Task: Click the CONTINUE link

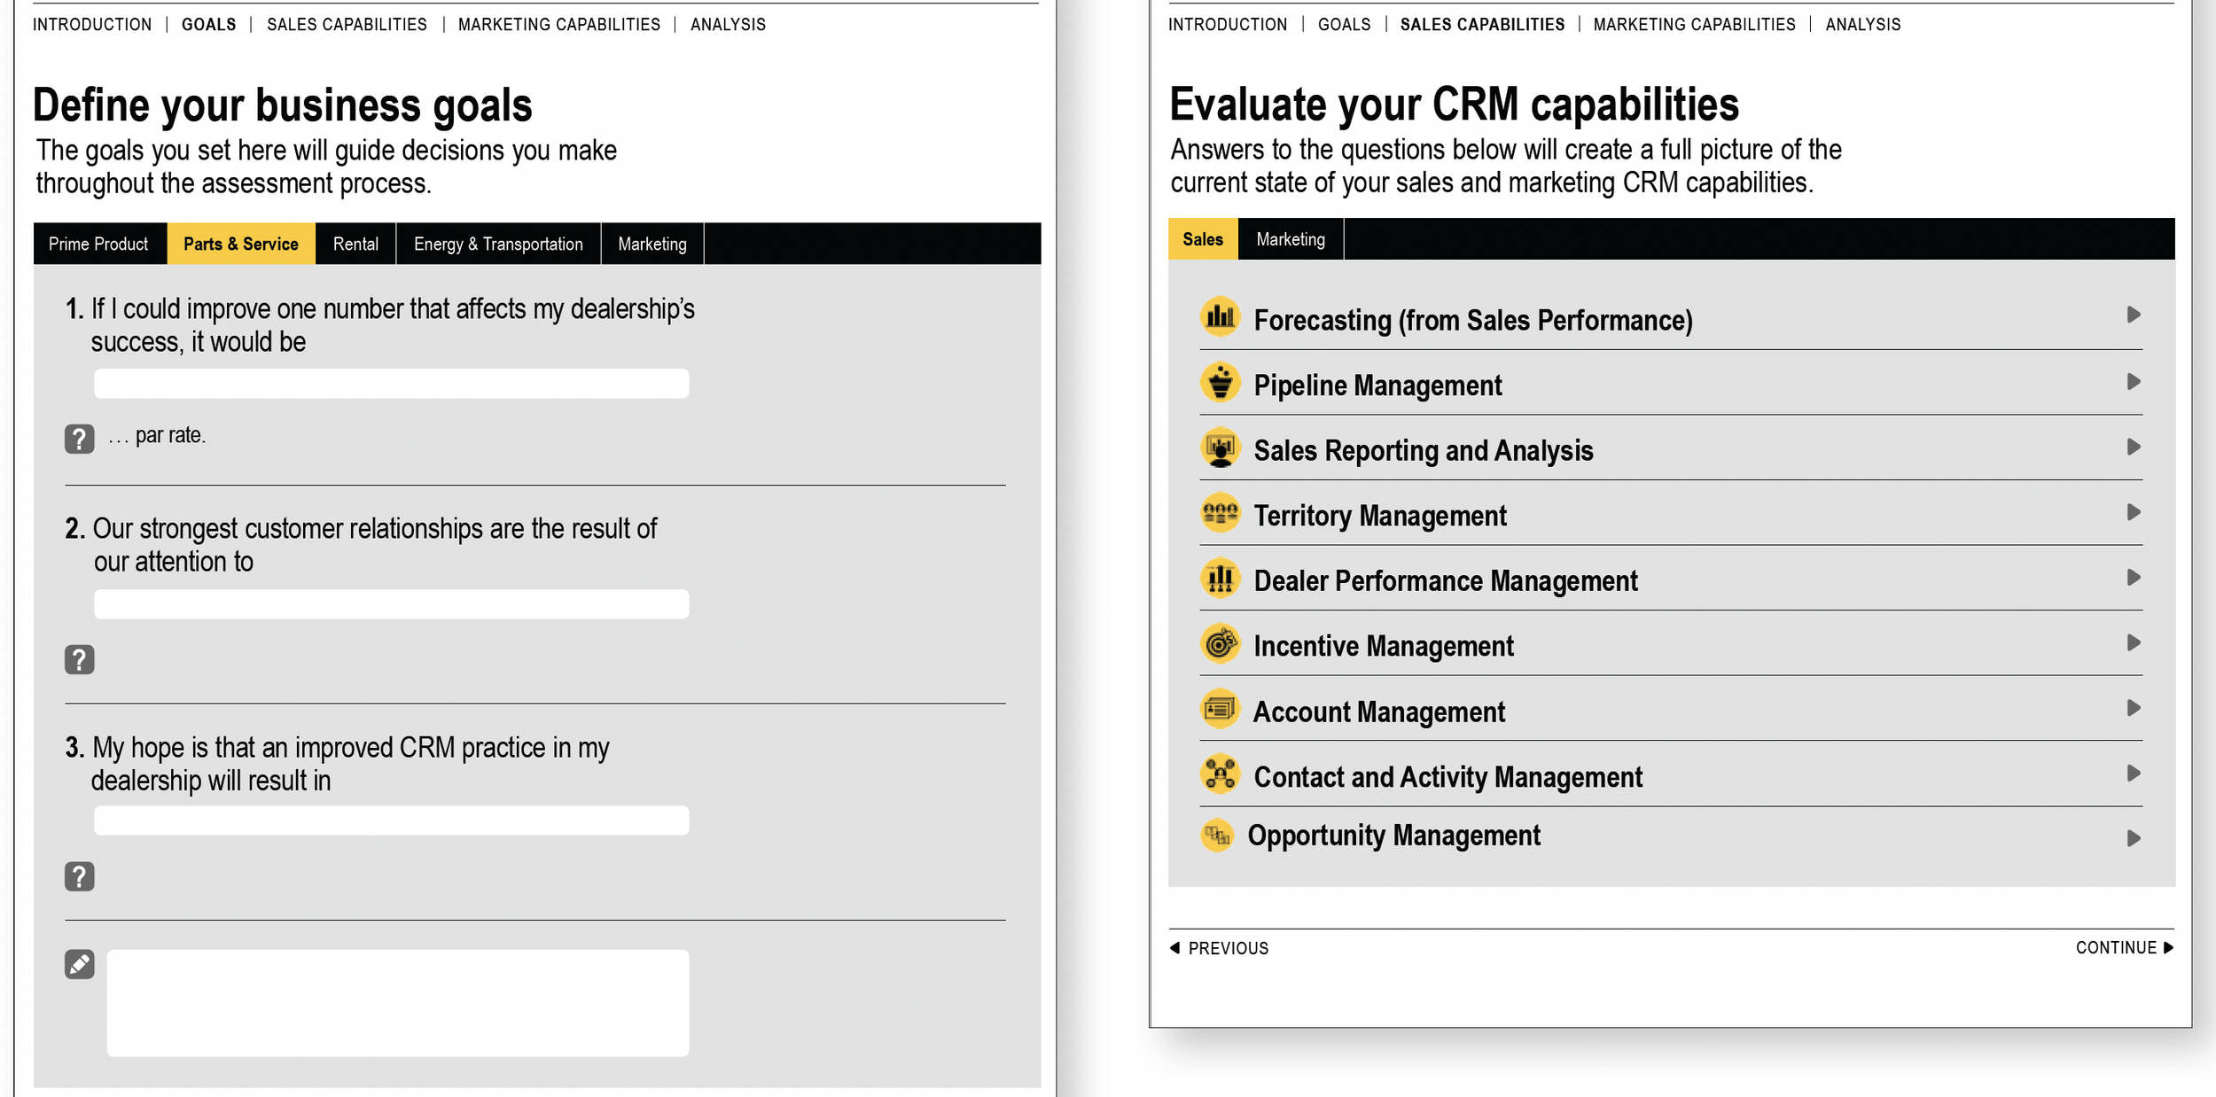Action: (2123, 947)
